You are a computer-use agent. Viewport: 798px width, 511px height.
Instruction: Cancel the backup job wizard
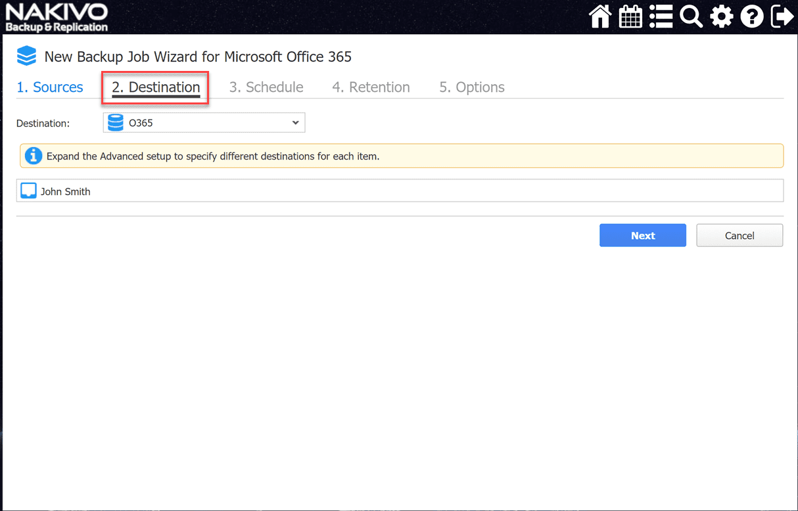coord(739,236)
